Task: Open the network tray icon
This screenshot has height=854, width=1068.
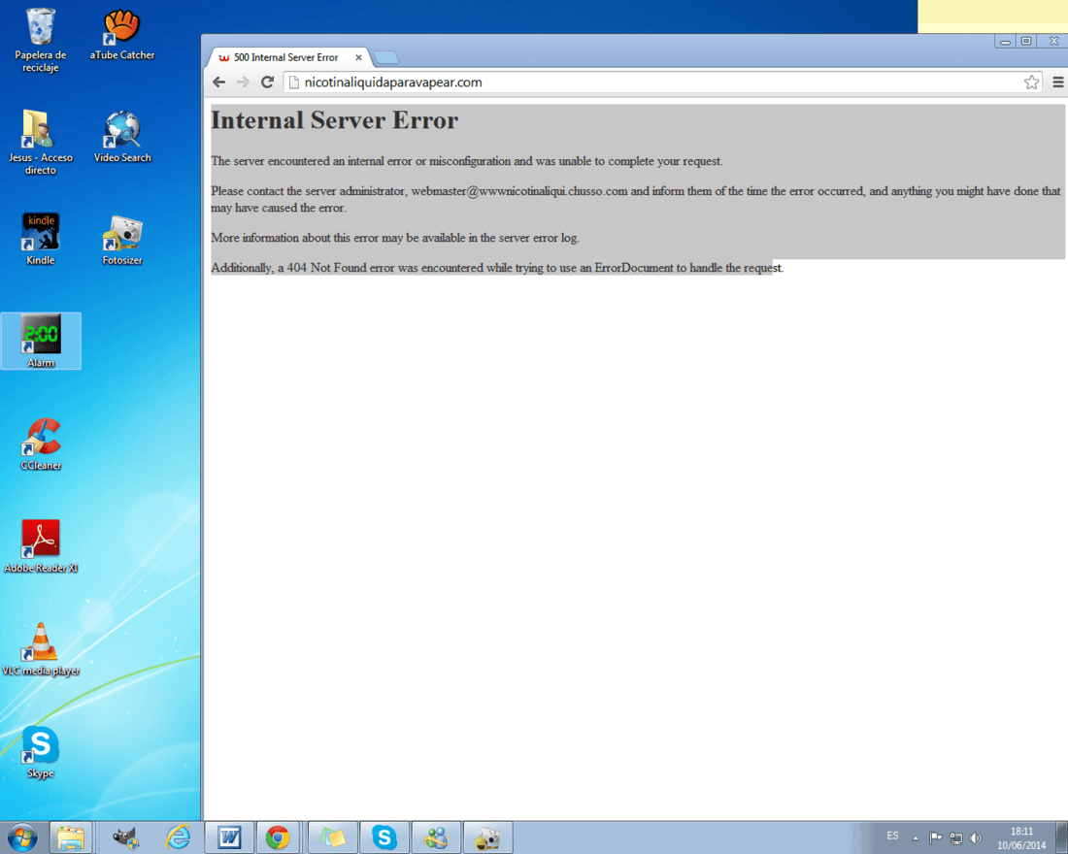Action: (x=956, y=838)
